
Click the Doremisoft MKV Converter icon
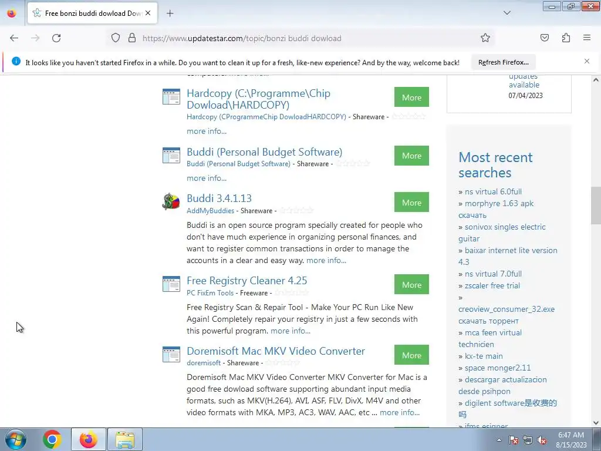[x=171, y=354]
